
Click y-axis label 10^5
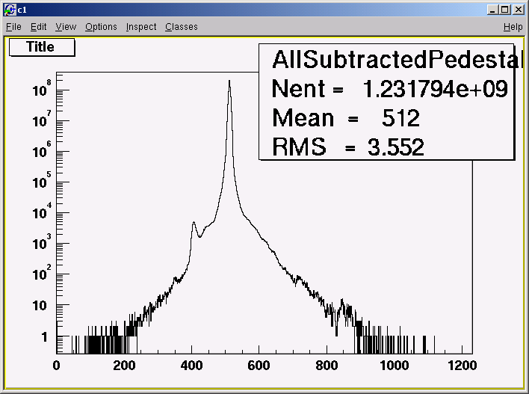pyautogui.click(x=42, y=180)
